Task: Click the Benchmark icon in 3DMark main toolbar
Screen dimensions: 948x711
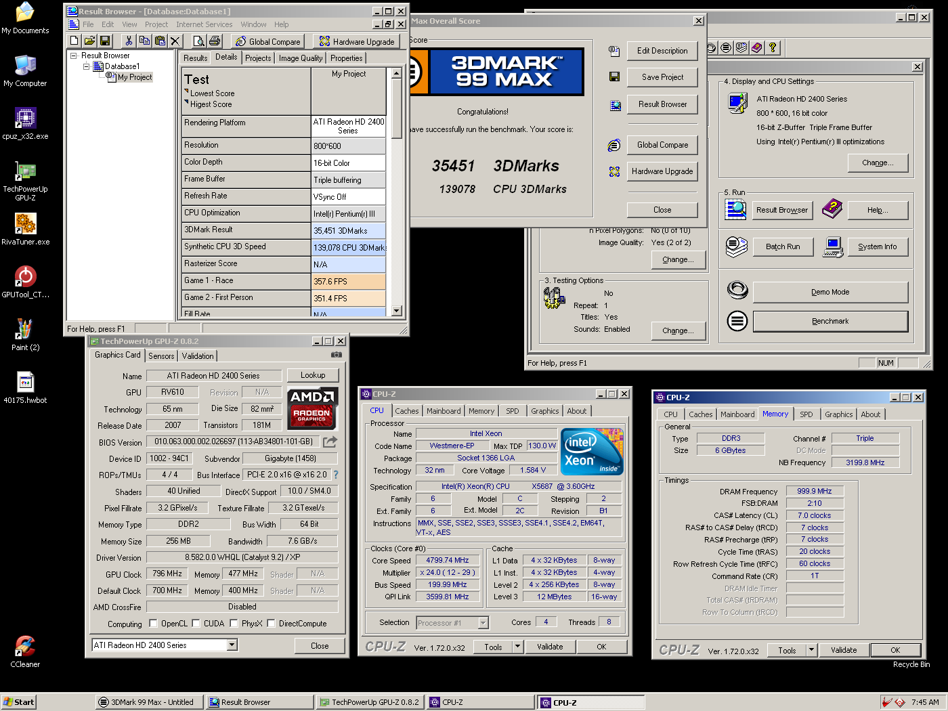Action: pos(726,47)
